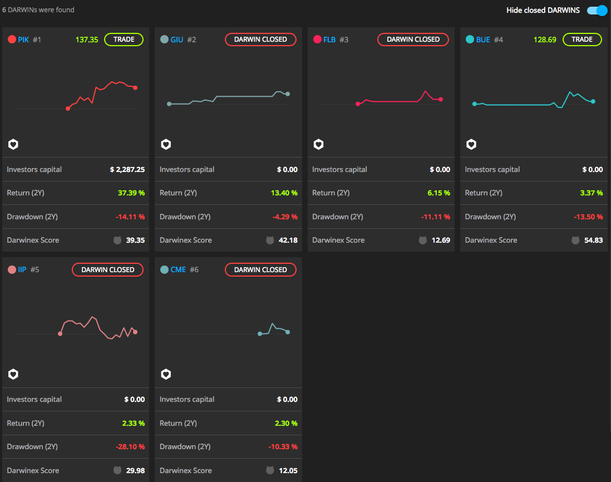Click the #6 rank label beside CME
The width and height of the screenshot is (611, 482).
pyautogui.click(x=194, y=269)
